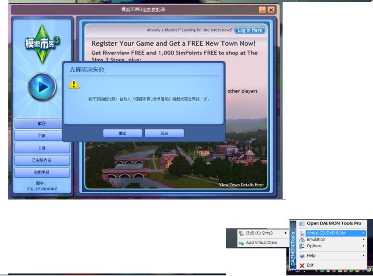Open the 已安裝內容 sidebar tab
Viewport: 373px width, 276px height.
(x=42, y=160)
